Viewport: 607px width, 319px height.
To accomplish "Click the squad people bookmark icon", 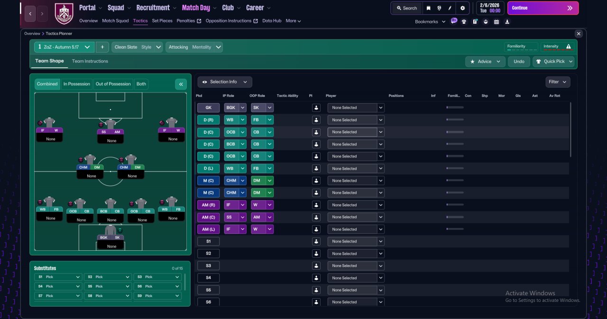I will click(486, 21).
